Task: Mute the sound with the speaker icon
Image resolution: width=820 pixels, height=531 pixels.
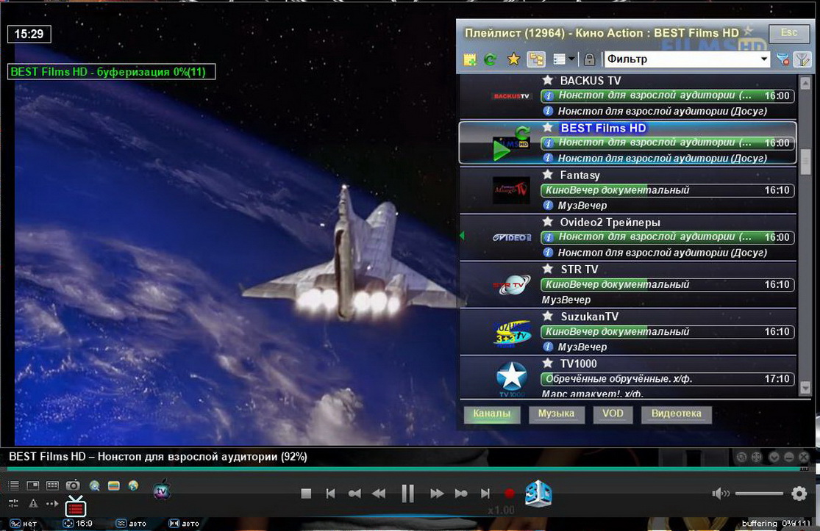Action: (720, 494)
